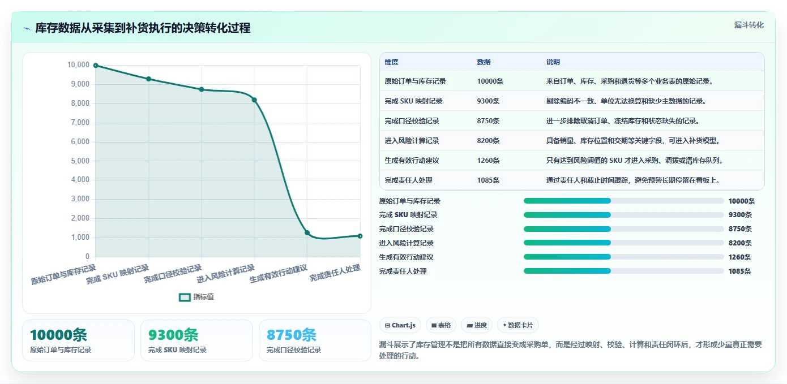Viewport: 787px width, 384px height.
Task: Click the 原始订单与库存记录 cell in the table
Action: (415, 81)
